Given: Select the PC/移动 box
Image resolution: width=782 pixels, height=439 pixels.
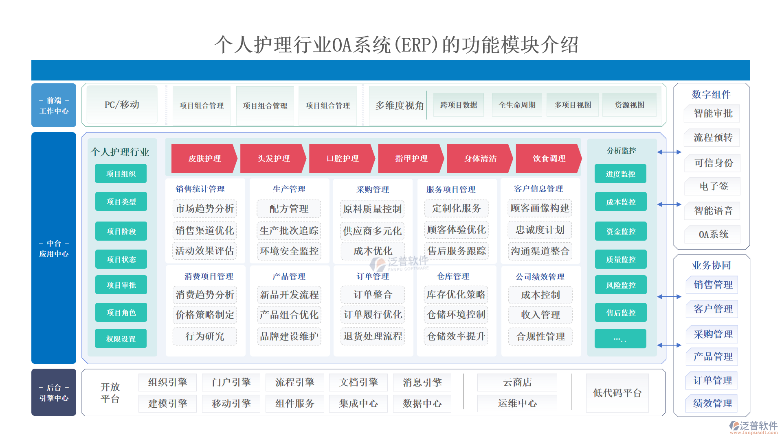Looking at the screenshot, I should 122,105.
